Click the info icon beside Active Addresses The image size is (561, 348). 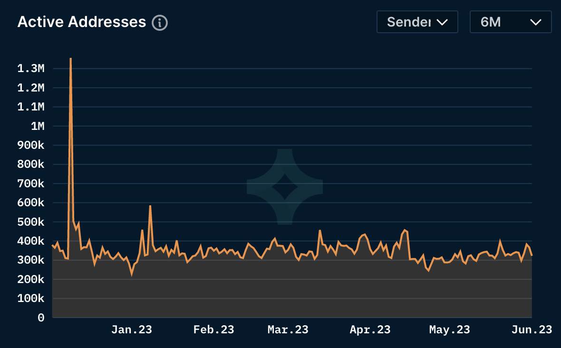click(160, 22)
